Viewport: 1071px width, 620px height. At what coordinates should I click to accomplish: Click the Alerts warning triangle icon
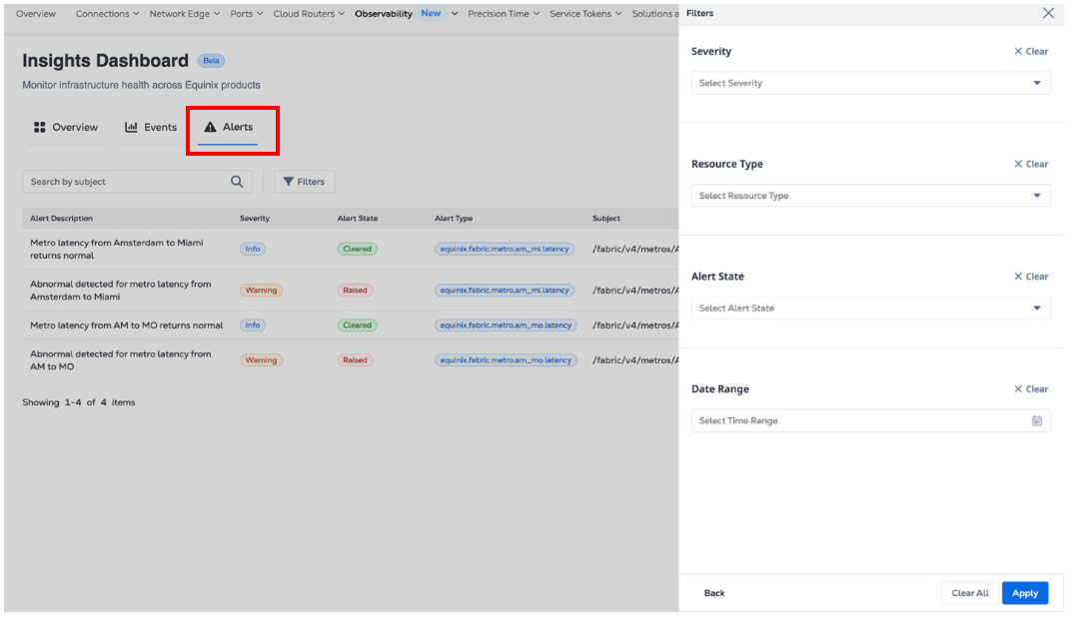(211, 127)
